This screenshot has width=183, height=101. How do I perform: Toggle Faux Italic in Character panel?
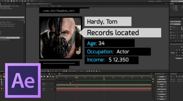pyautogui.click(x=176, y=41)
